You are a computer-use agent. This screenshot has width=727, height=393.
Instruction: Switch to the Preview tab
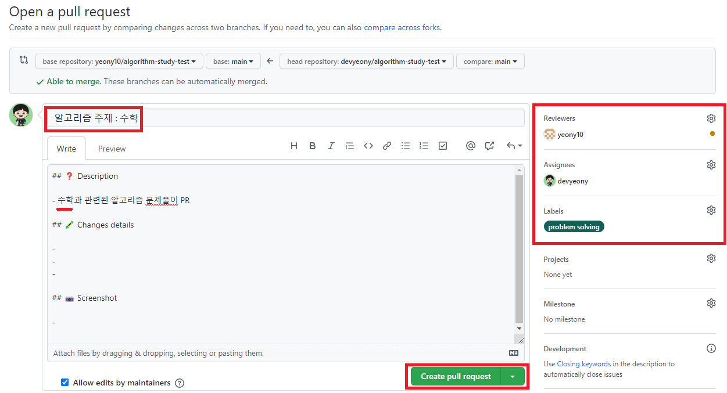pos(112,149)
